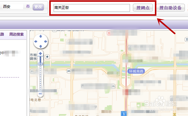Click the 电北巷 label on the map
This screenshot has height=116, width=188.
click(x=36, y=100)
